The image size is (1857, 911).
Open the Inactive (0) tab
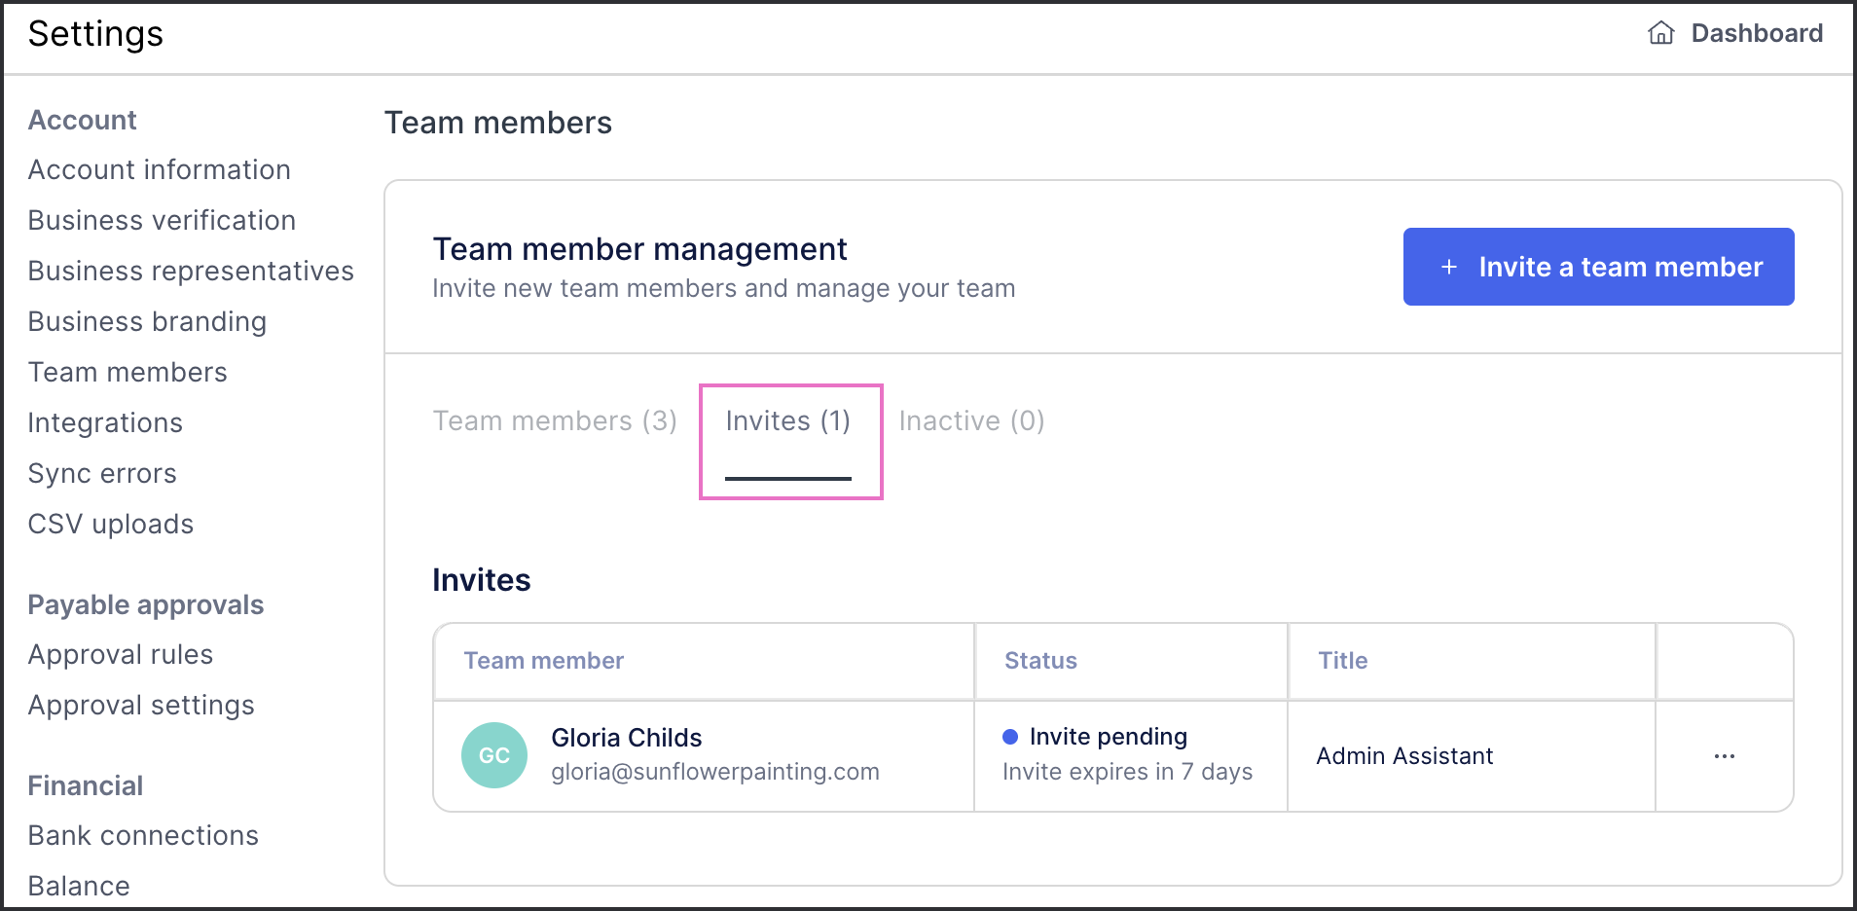point(971,420)
